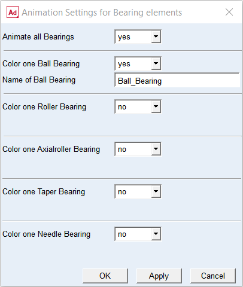Click the dialog title 'Animation Settings for Bearing elements'
The width and height of the screenshot is (243, 287).
102,13
